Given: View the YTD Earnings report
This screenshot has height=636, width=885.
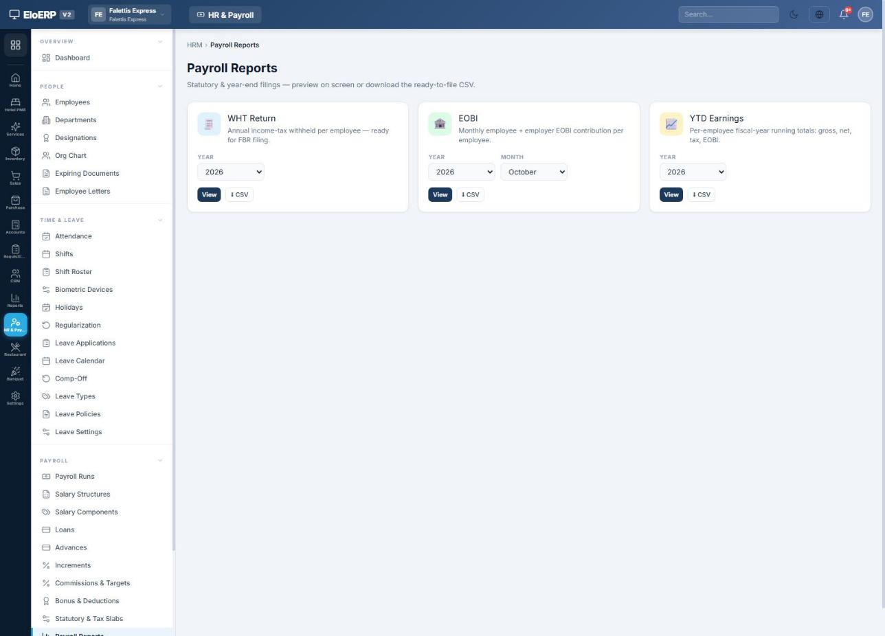Looking at the screenshot, I should point(671,194).
